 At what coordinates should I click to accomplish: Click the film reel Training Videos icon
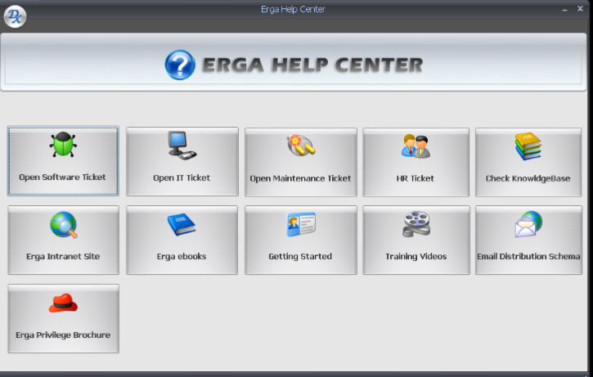[x=416, y=224]
